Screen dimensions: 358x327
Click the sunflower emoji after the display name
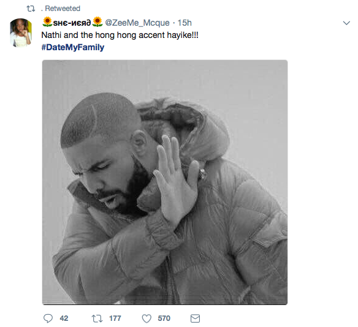97,22
